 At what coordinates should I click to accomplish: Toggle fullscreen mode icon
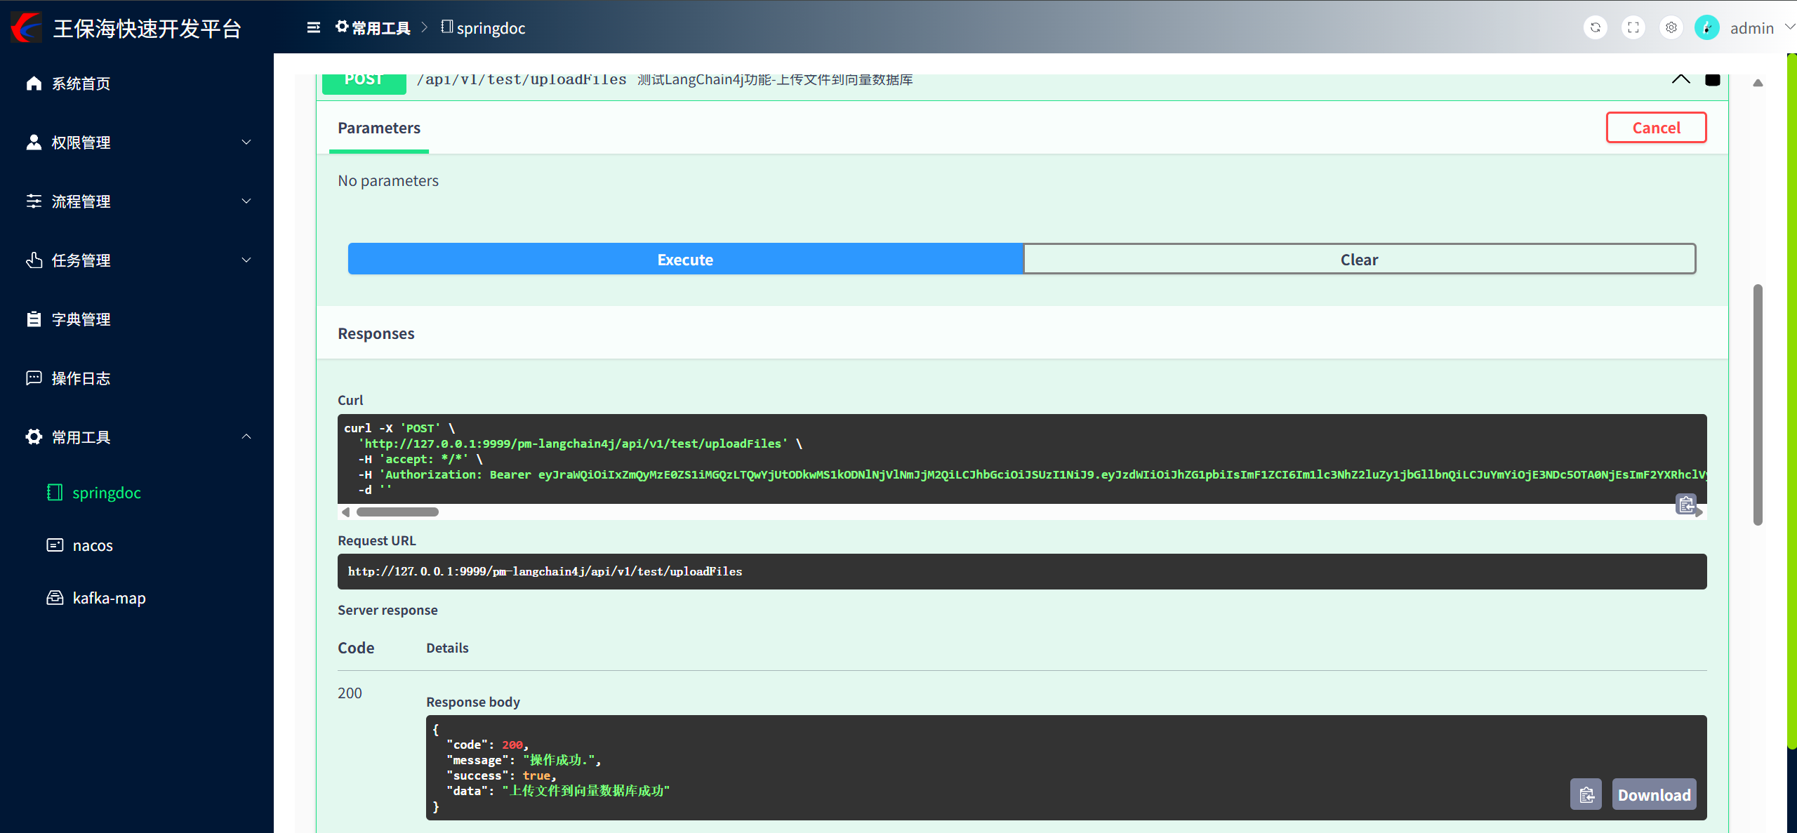pos(1633,27)
